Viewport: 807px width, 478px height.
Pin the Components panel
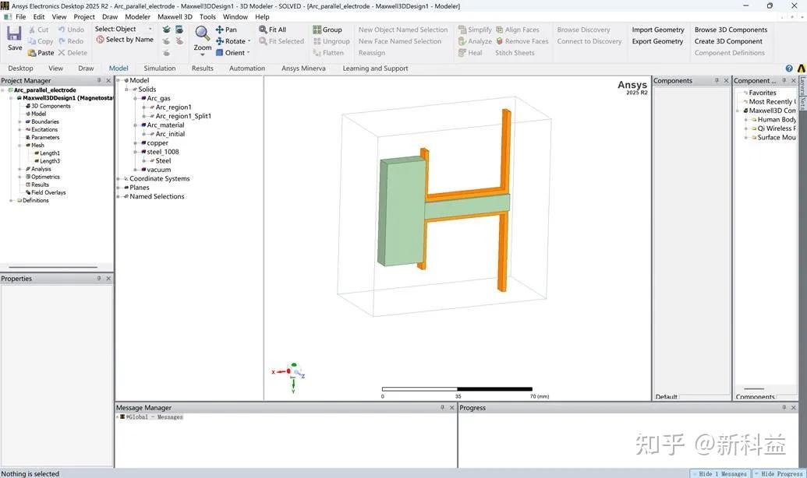(x=717, y=81)
